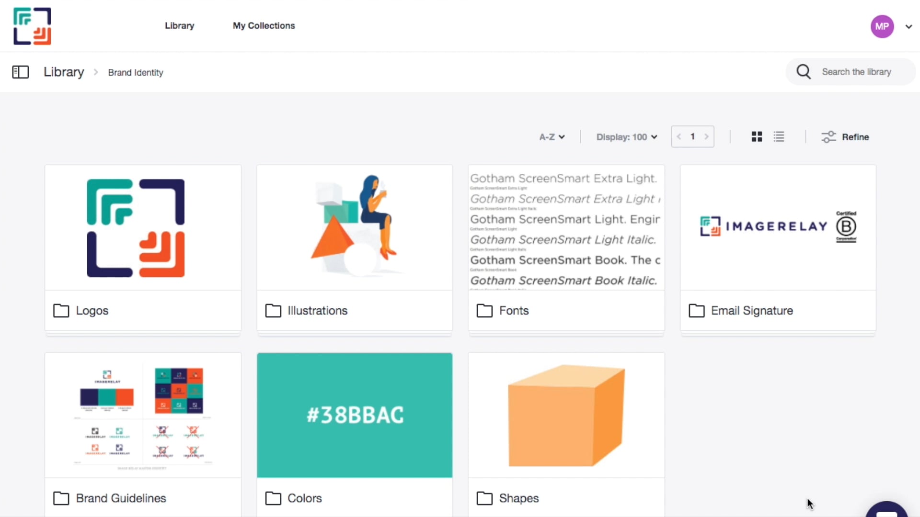Click folder icon beside Logos
This screenshot has height=517, width=920.
click(61, 311)
